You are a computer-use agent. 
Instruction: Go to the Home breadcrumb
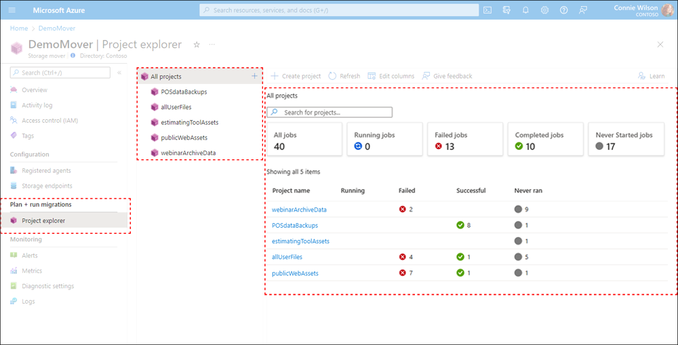coord(18,28)
